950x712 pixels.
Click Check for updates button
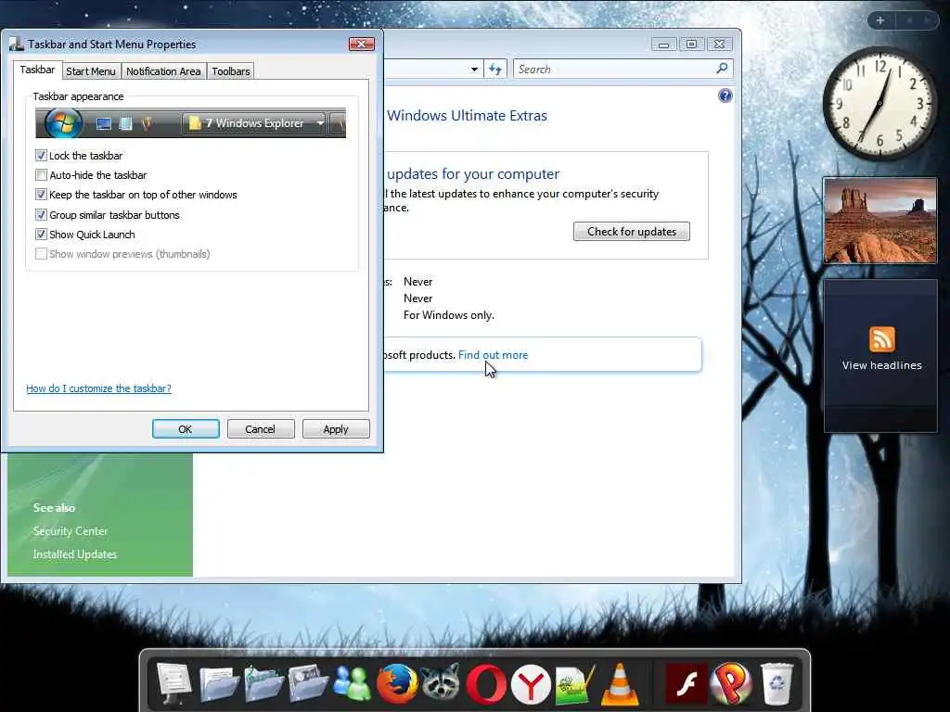click(631, 231)
